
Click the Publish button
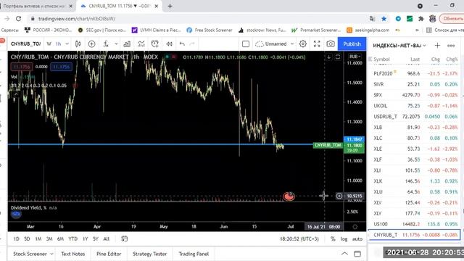click(x=352, y=43)
